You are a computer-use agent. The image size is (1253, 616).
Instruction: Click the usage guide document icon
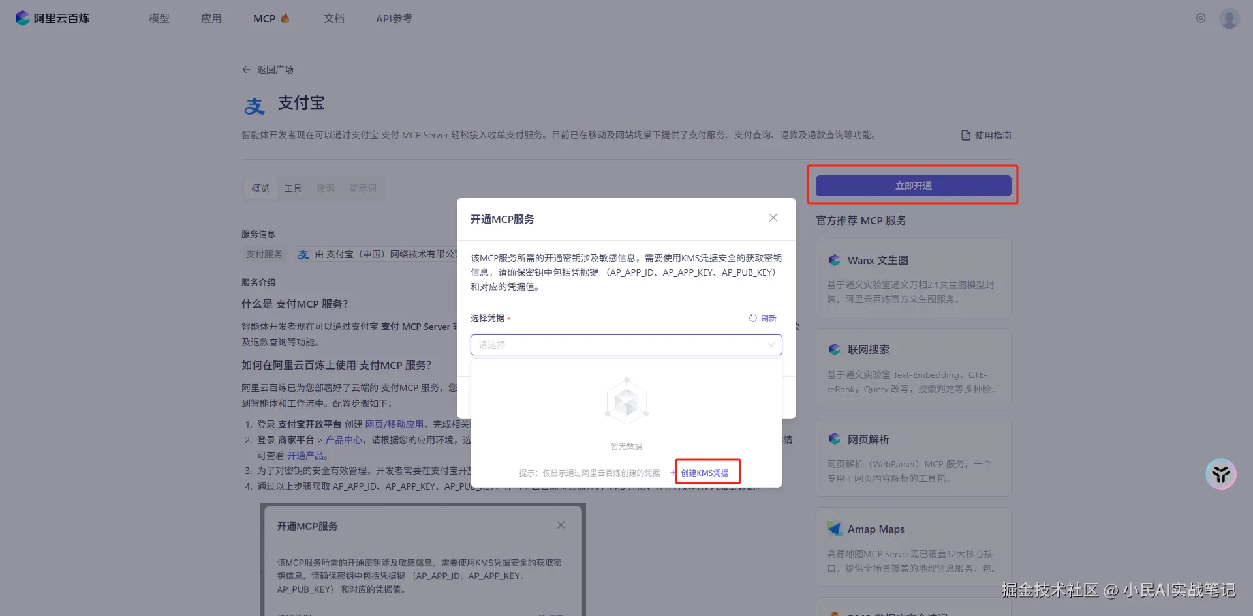point(966,136)
